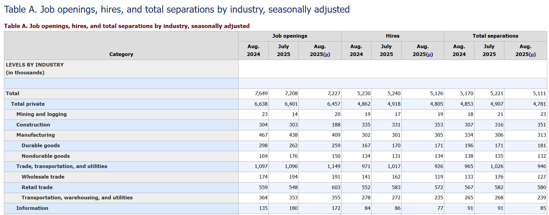Click the Wholesale trade row label
This screenshot has width=549, height=215.
click(x=43, y=177)
